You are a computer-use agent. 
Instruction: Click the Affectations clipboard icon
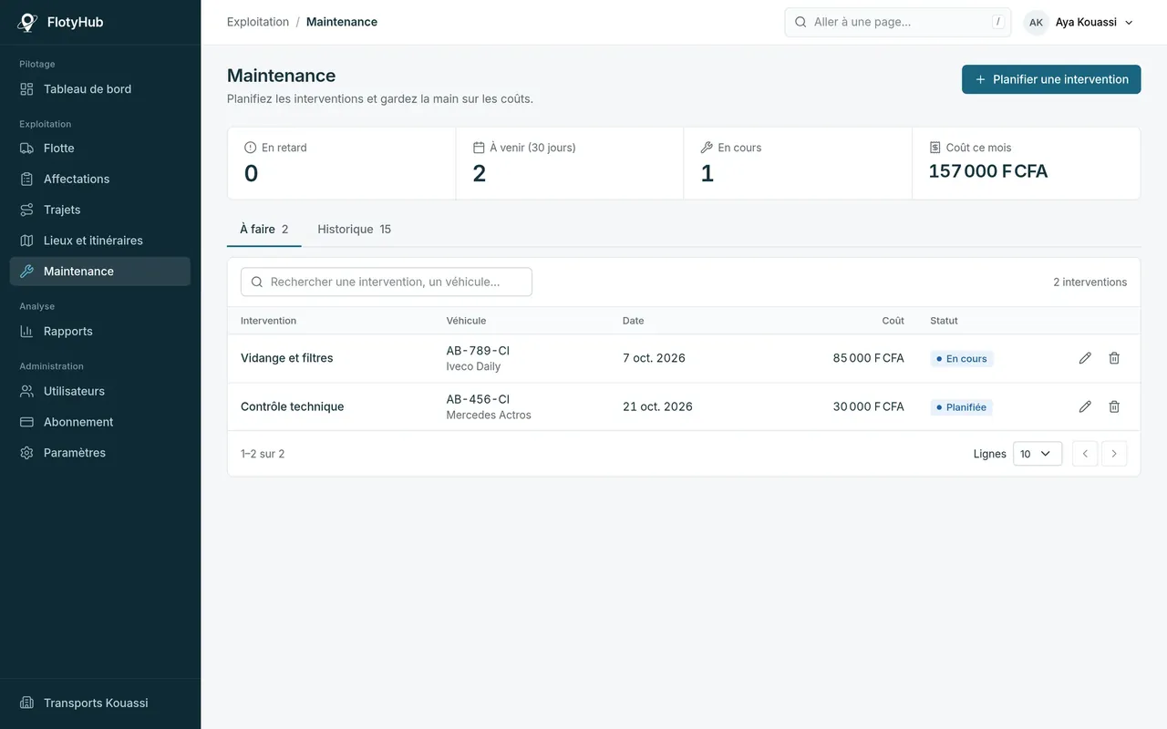point(26,180)
